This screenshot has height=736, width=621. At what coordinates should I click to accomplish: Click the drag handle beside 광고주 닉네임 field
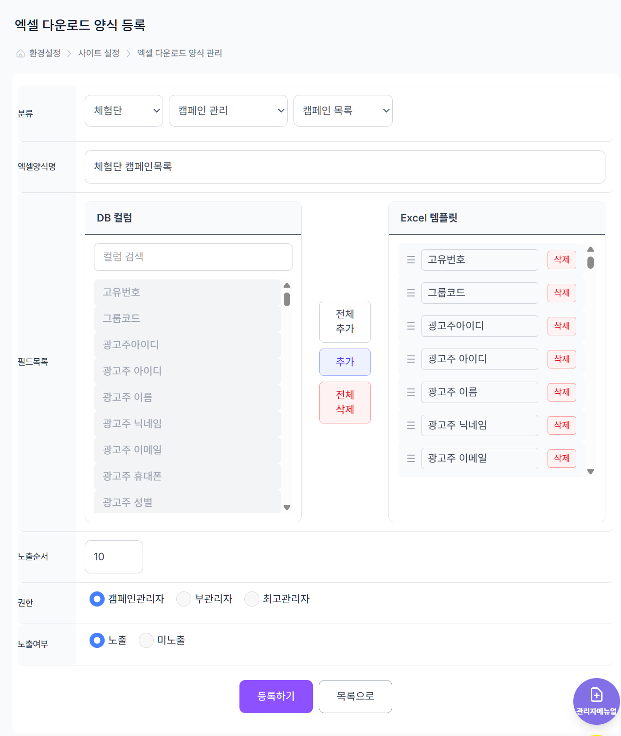(410, 425)
